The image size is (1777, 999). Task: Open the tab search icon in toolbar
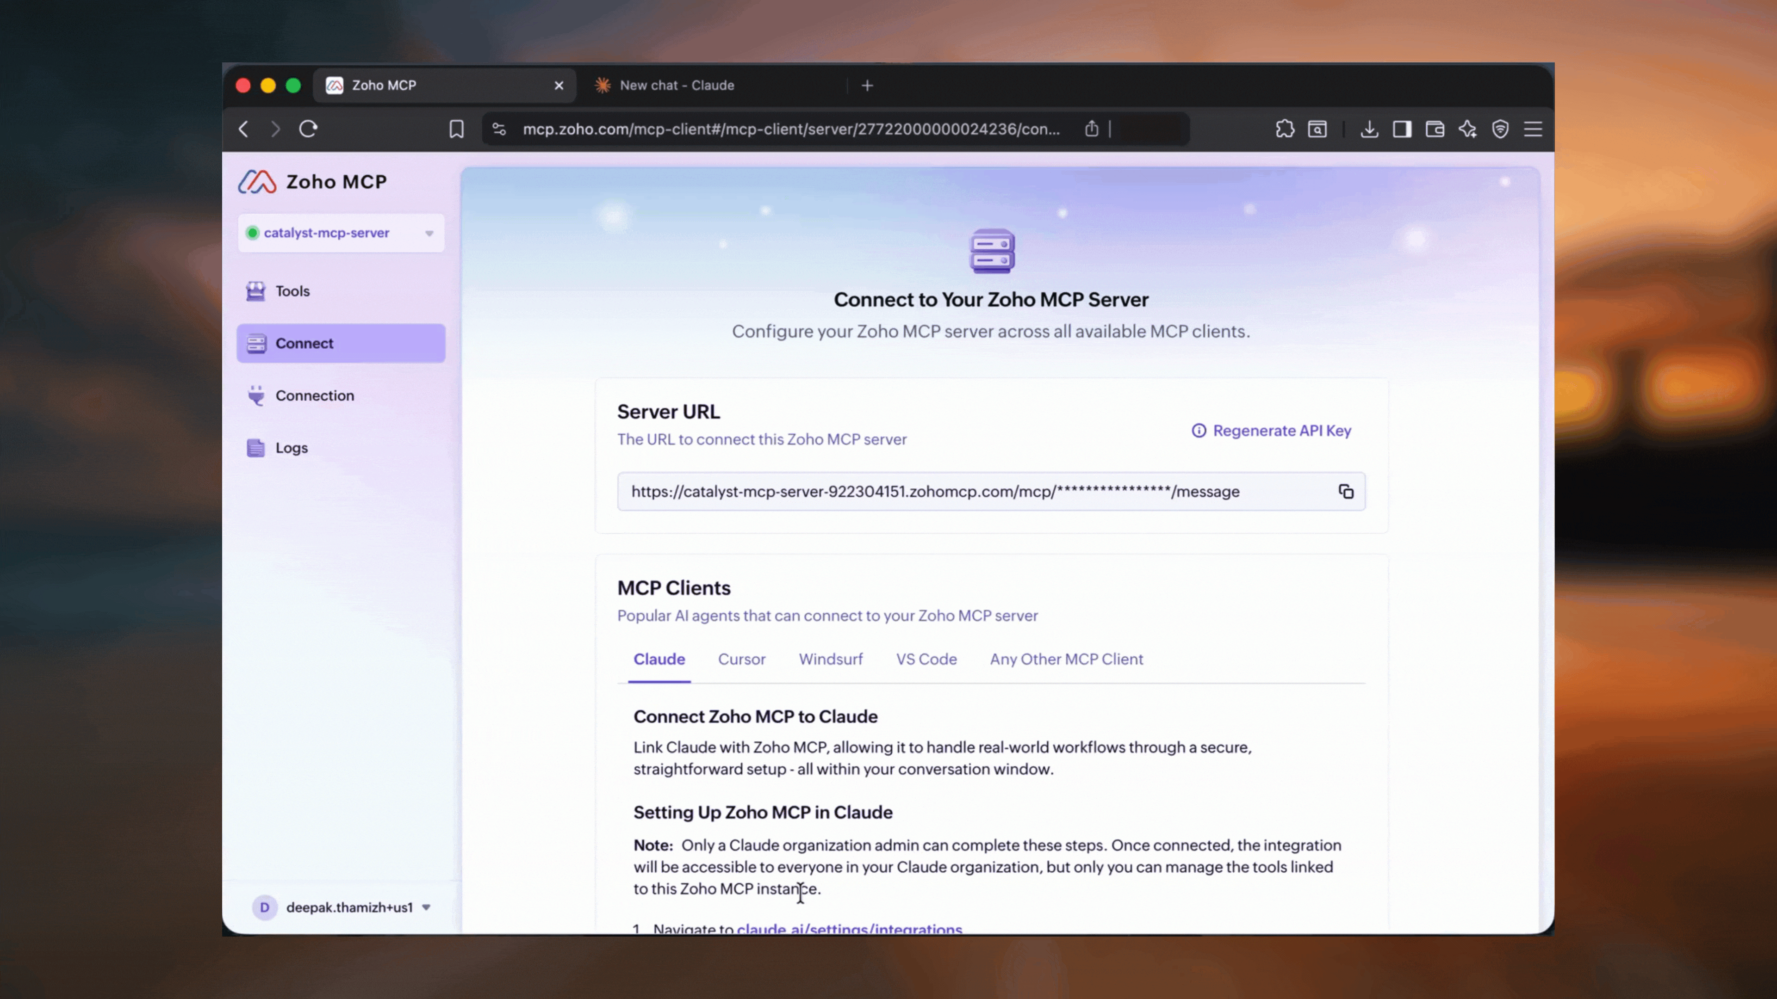(1317, 129)
